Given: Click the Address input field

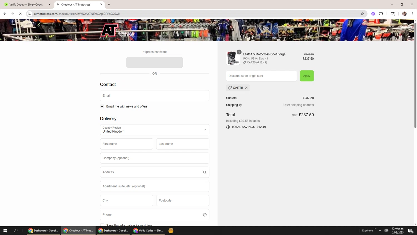Looking at the screenshot, I should [x=155, y=172].
